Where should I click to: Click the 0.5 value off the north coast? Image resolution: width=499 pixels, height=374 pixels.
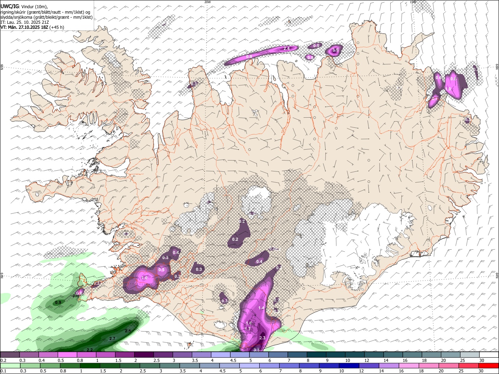tap(316, 46)
